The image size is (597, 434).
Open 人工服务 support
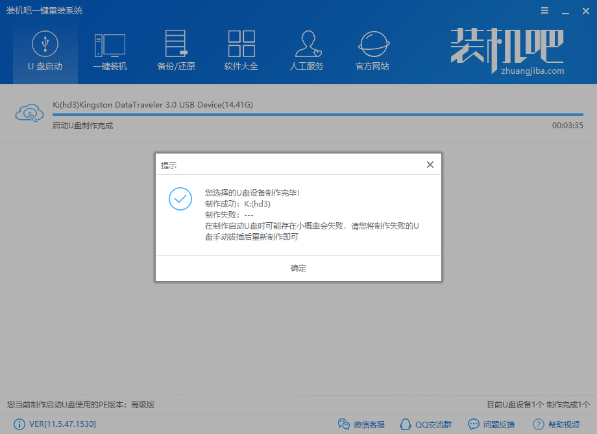point(306,52)
